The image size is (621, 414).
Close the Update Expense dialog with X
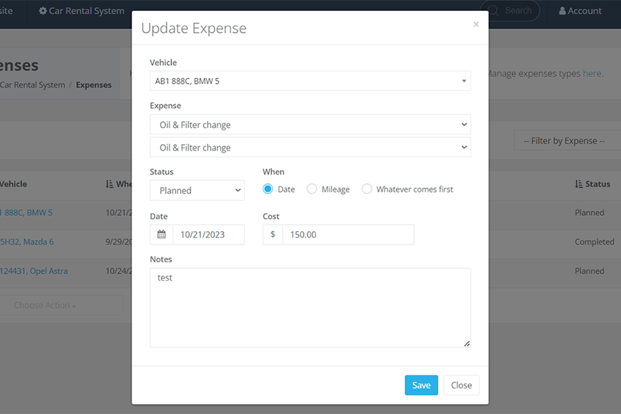point(475,25)
